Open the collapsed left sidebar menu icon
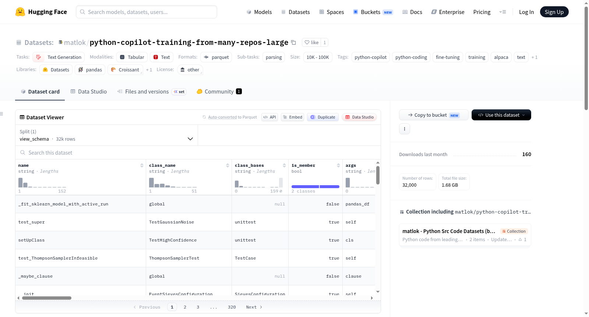 tap(1, 114)
